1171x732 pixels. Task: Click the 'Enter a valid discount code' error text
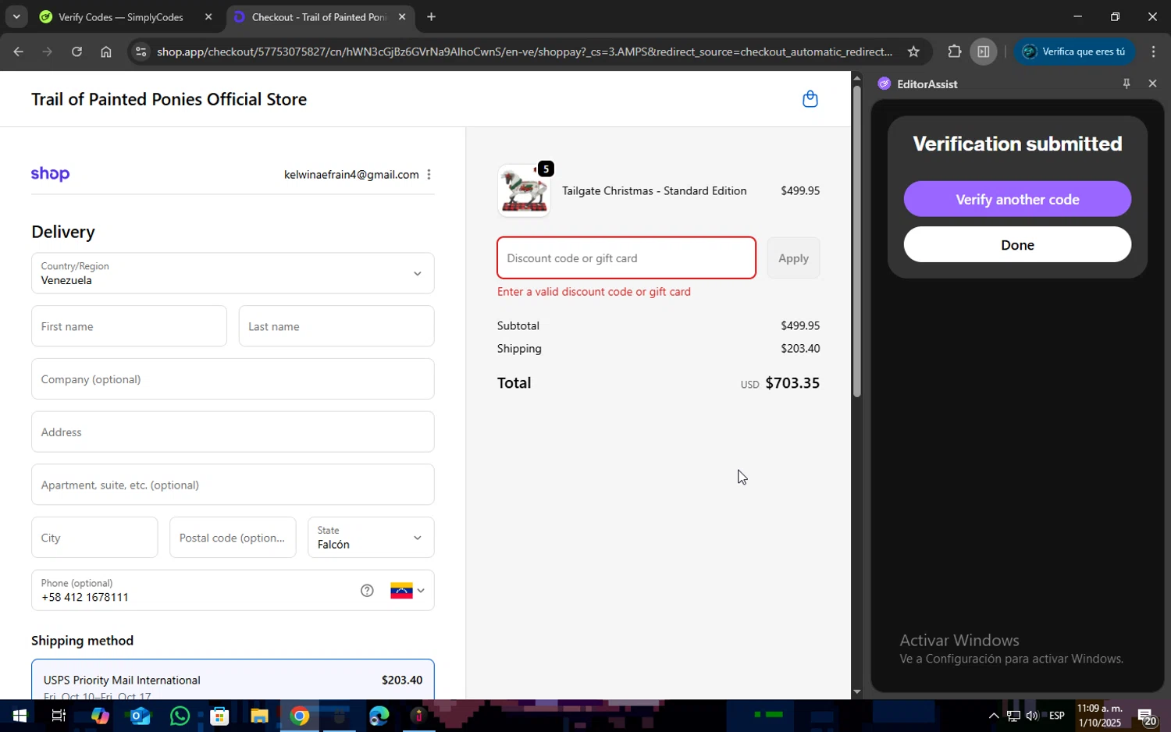pos(594,292)
